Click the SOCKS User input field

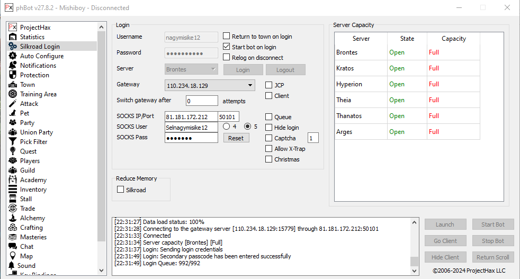coord(191,127)
